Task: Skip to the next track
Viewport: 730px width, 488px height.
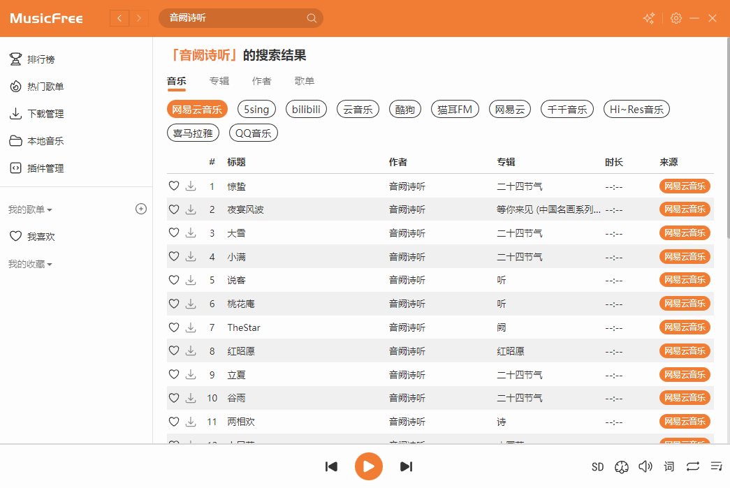Action: pos(406,466)
